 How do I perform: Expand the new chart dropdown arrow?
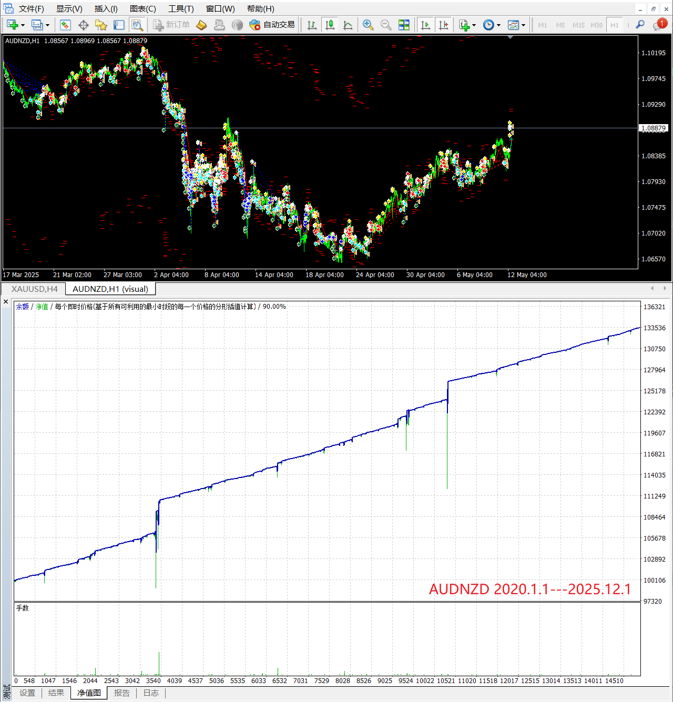[x=23, y=25]
